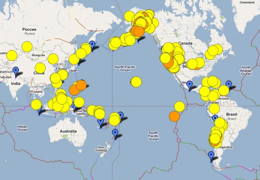
Task: Click the New Zealand label
Action: (x=101, y=148)
